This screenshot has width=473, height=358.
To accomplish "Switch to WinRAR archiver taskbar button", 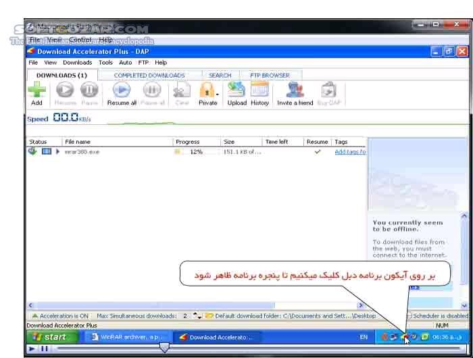I will click(127, 337).
